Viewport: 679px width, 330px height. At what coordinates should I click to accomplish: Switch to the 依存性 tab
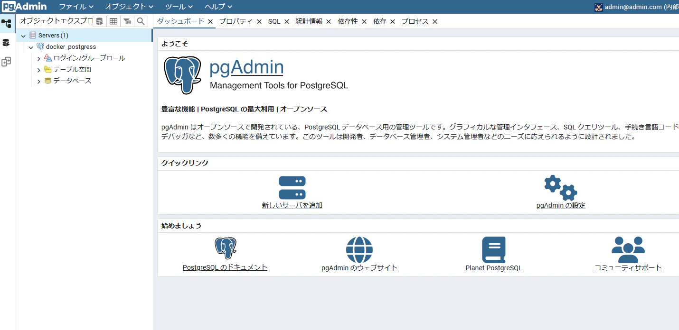348,21
